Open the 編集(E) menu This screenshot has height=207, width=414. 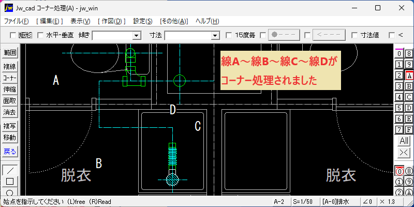click(x=49, y=21)
